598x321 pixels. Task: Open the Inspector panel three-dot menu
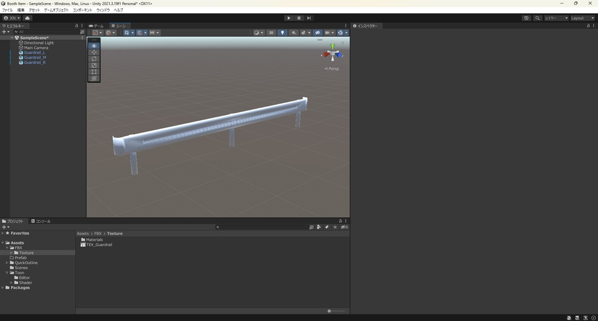(593, 26)
